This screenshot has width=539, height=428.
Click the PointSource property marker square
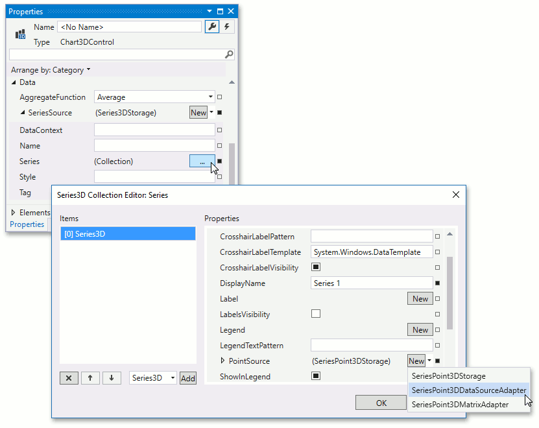[437, 361]
